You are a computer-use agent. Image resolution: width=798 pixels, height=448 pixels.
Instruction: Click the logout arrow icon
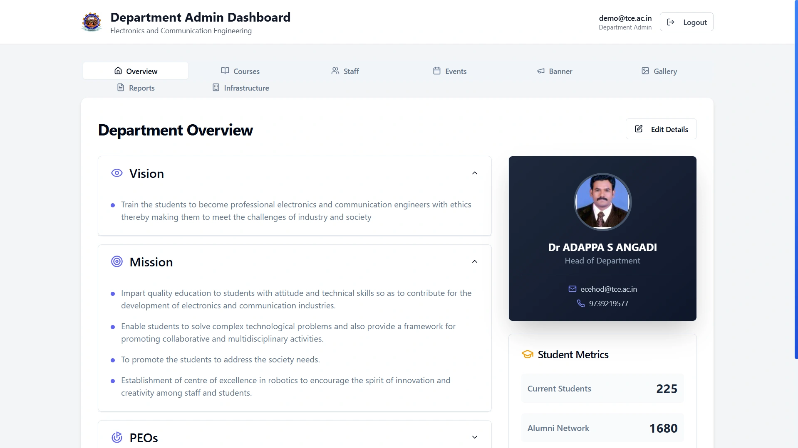671,22
